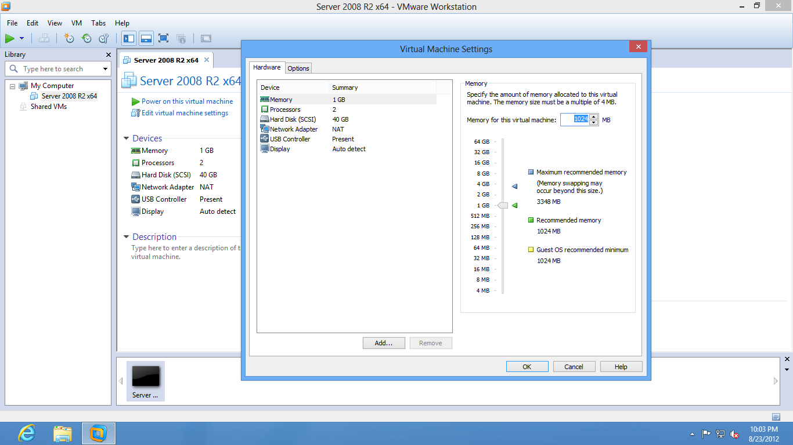The height and width of the screenshot is (445, 793).
Task: Collapse the Description section header
Action: pyautogui.click(x=127, y=236)
